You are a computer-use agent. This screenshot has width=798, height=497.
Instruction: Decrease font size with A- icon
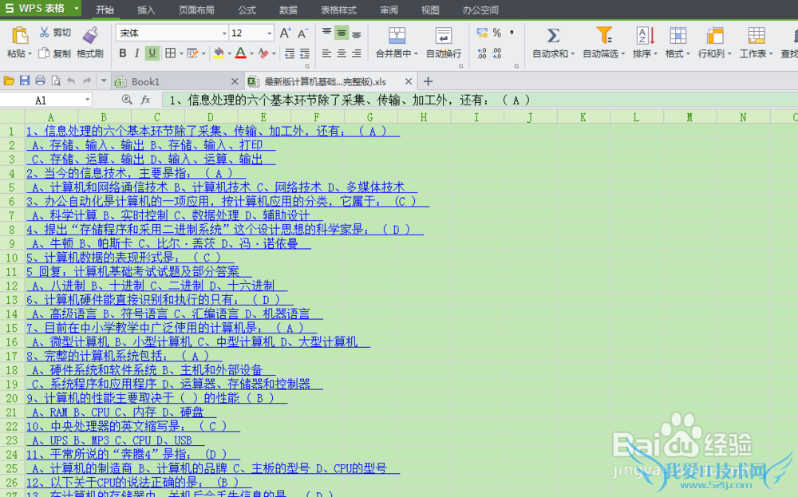click(x=302, y=34)
